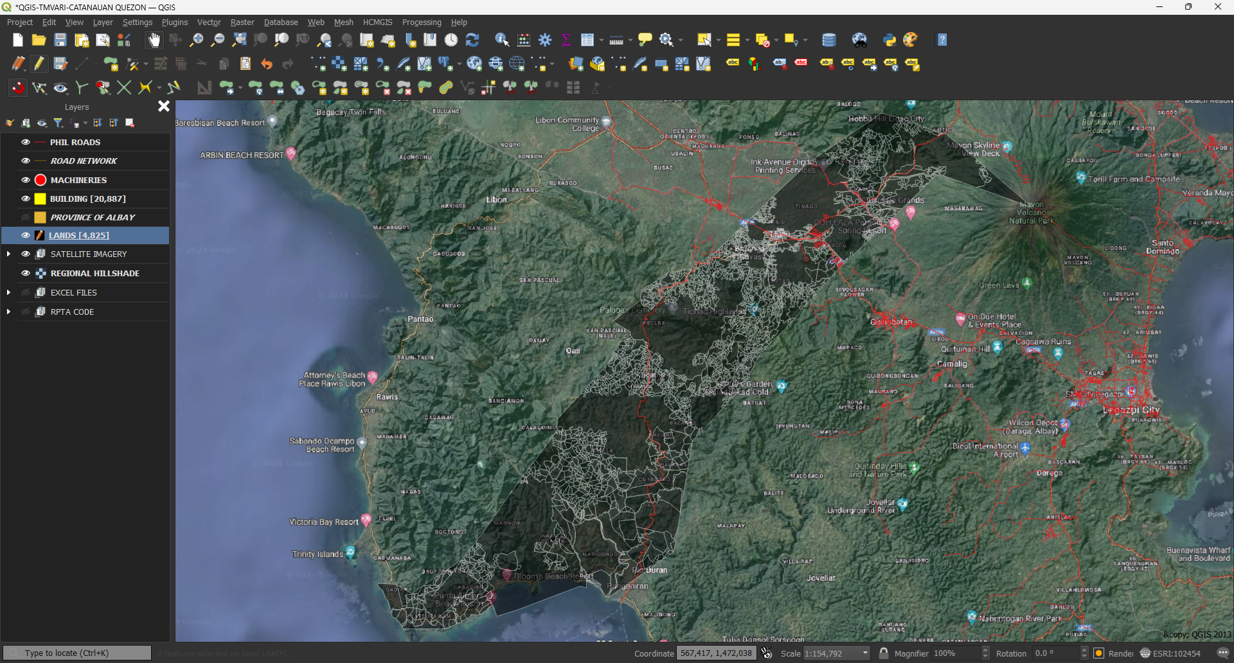Zoom to full extent
Screen dimensions: 1234x663
coord(239,40)
